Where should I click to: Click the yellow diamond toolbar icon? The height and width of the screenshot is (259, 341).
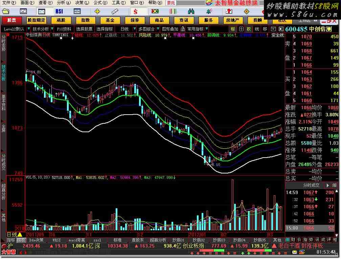click(x=247, y=11)
